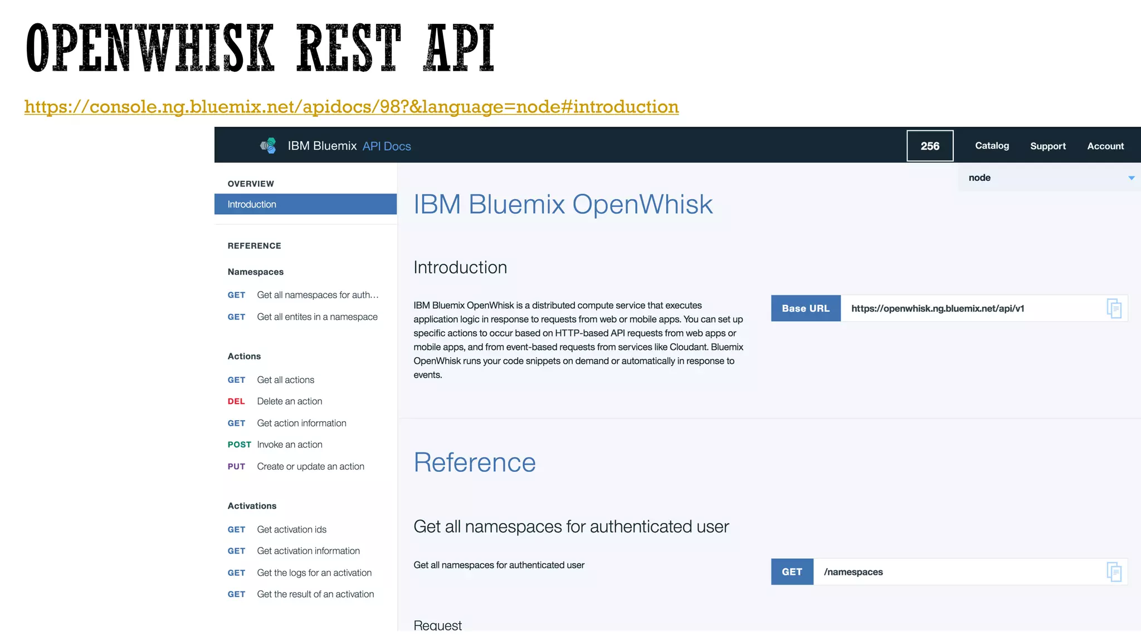Click the large Reference heading

pyautogui.click(x=475, y=462)
